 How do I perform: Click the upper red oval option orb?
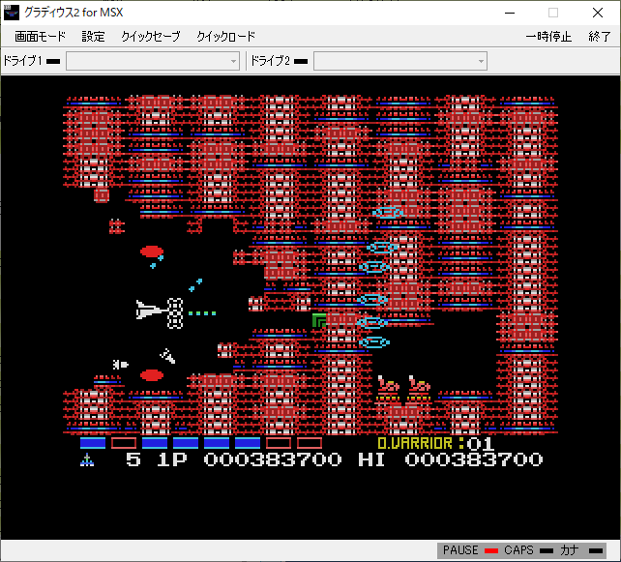(x=152, y=251)
